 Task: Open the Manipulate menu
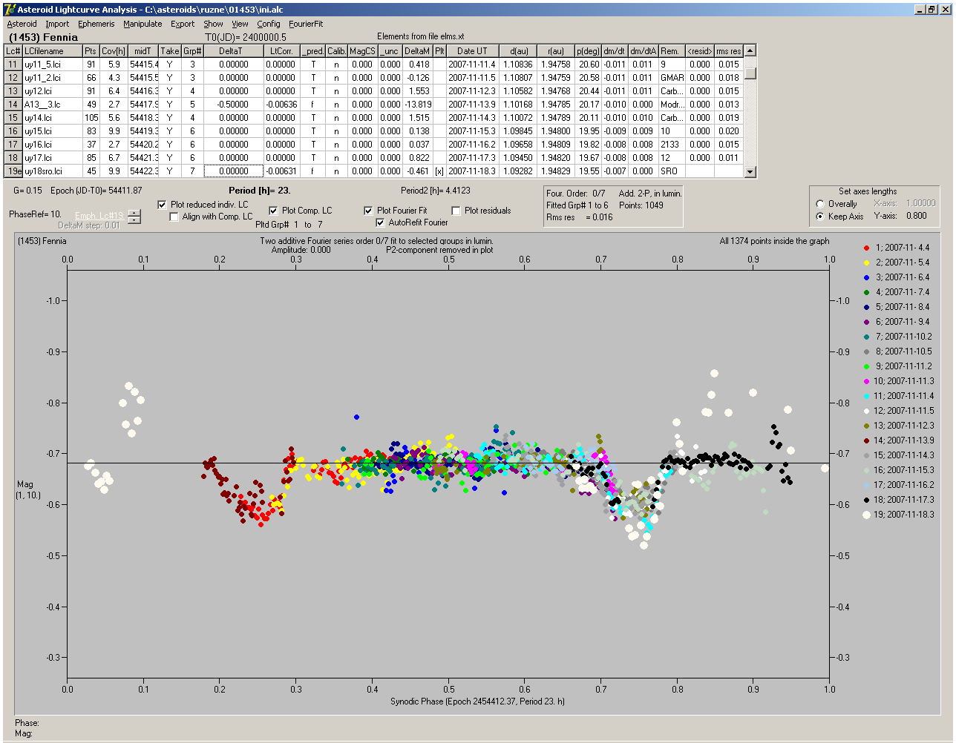point(143,24)
